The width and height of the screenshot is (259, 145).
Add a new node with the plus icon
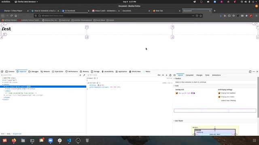(80, 75)
